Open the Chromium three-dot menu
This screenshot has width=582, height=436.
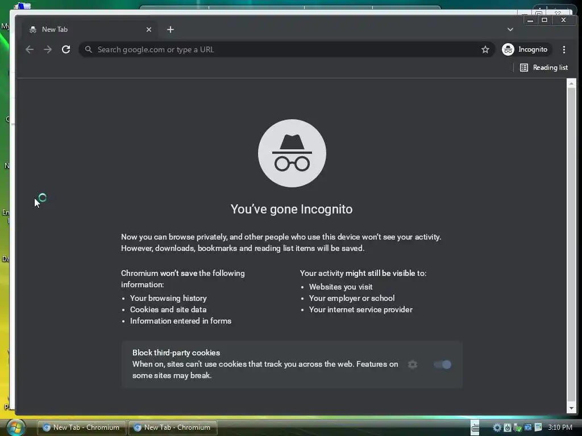pos(564,49)
